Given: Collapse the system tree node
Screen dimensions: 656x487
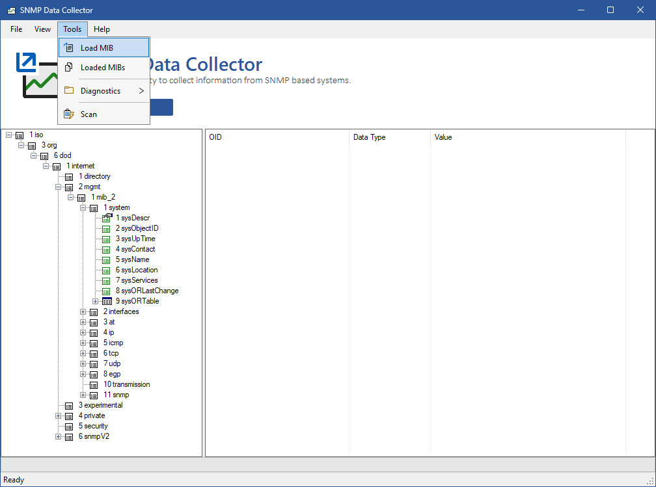Looking at the screenshot, I should [x=83, y=207].
